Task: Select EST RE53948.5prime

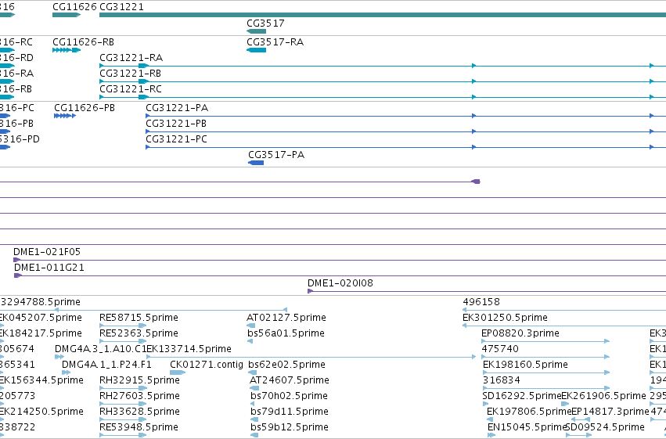Action: [x=139, y=427]
